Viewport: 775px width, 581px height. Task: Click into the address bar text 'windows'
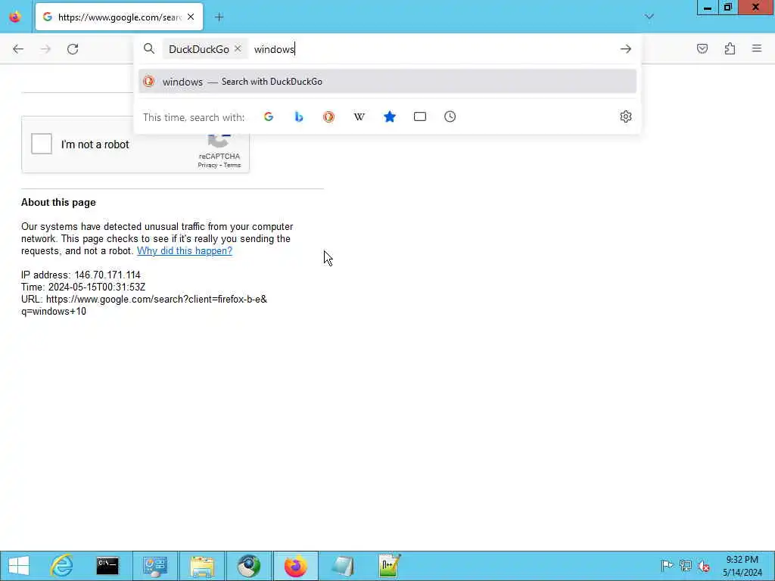(x=274, y=49)
